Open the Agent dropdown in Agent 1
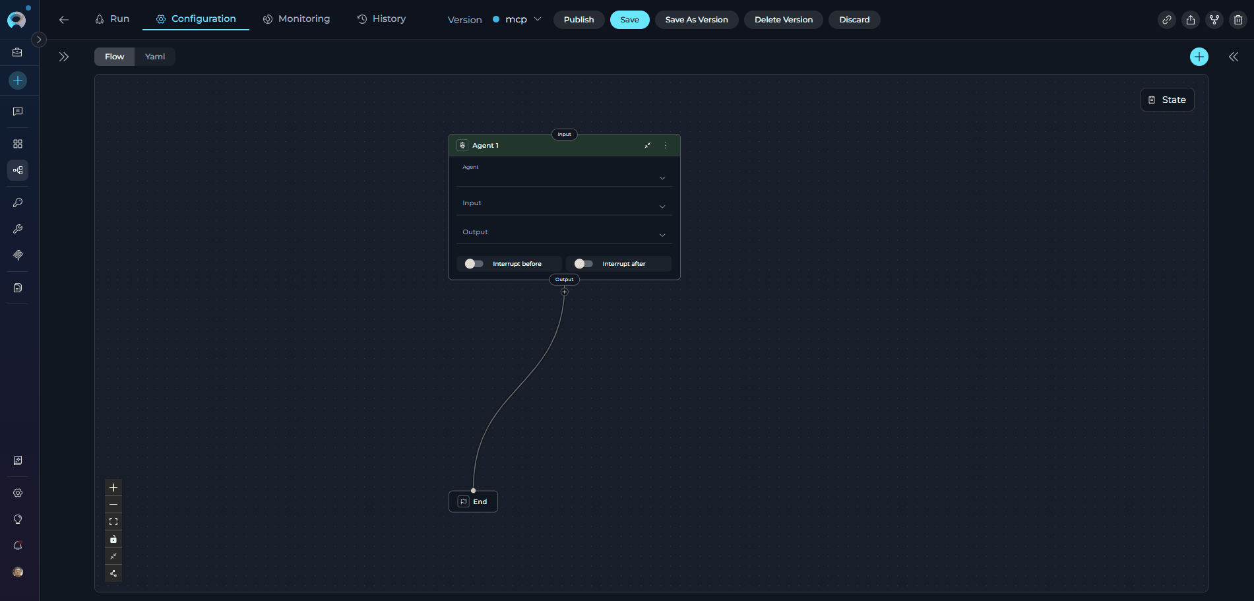The height and width of the screenshot is (601, 1254). tap(662, 177)
